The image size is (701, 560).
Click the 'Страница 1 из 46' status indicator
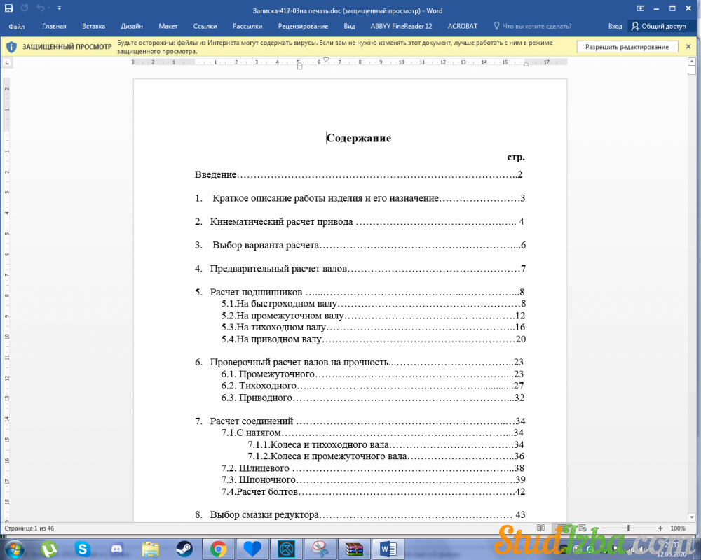[29, 528]
